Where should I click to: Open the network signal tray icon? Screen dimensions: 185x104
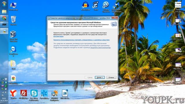(3, 92)
